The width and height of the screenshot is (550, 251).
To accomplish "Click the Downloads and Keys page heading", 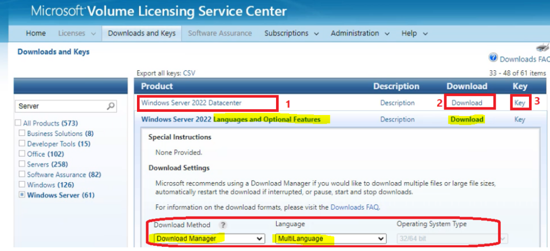I will pyautogui.click(x=53, y=52).
